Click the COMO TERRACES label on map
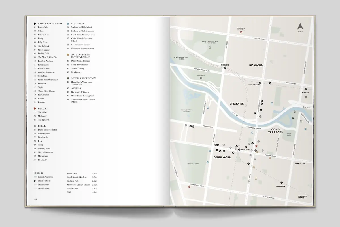This screenshot has width=340, height=227. point(275,131)
